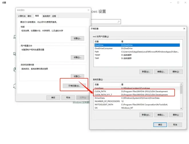This screenshot has height=144, width=189.
Task: Click the 变量 column header in system variables
Action: click(x=107, y=85)
